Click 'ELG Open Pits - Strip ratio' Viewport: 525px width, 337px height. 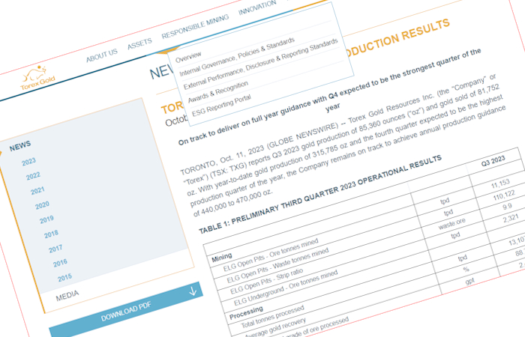click(x=266, y=281)
